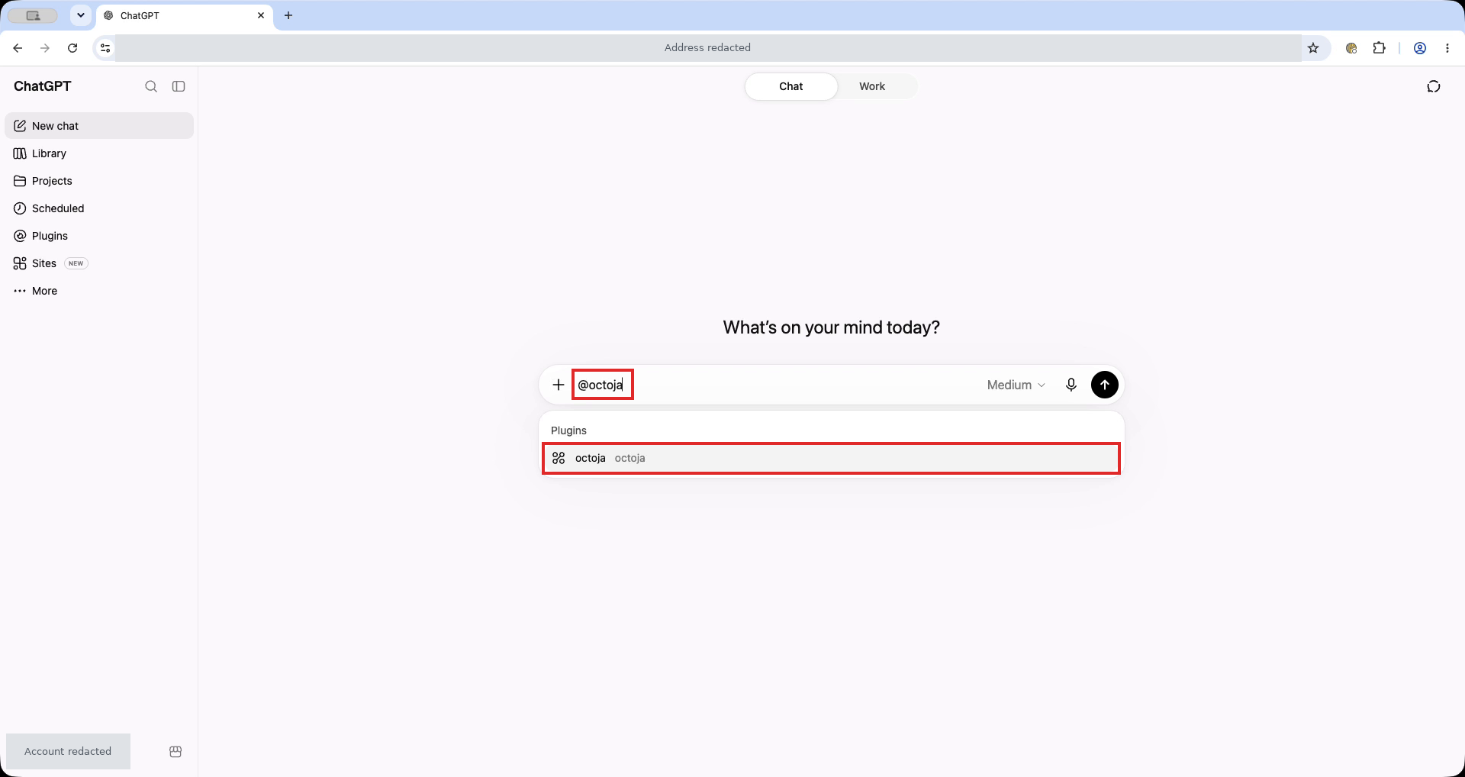Click the temporary chat icon at top right
This screenshot has height=777, width=1465.
point(1434,86)
